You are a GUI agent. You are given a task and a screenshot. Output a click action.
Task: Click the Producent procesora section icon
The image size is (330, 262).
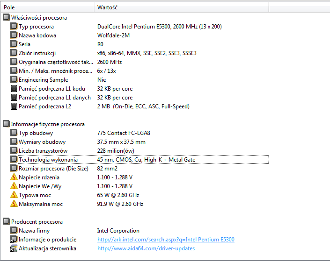pos(6,222)
